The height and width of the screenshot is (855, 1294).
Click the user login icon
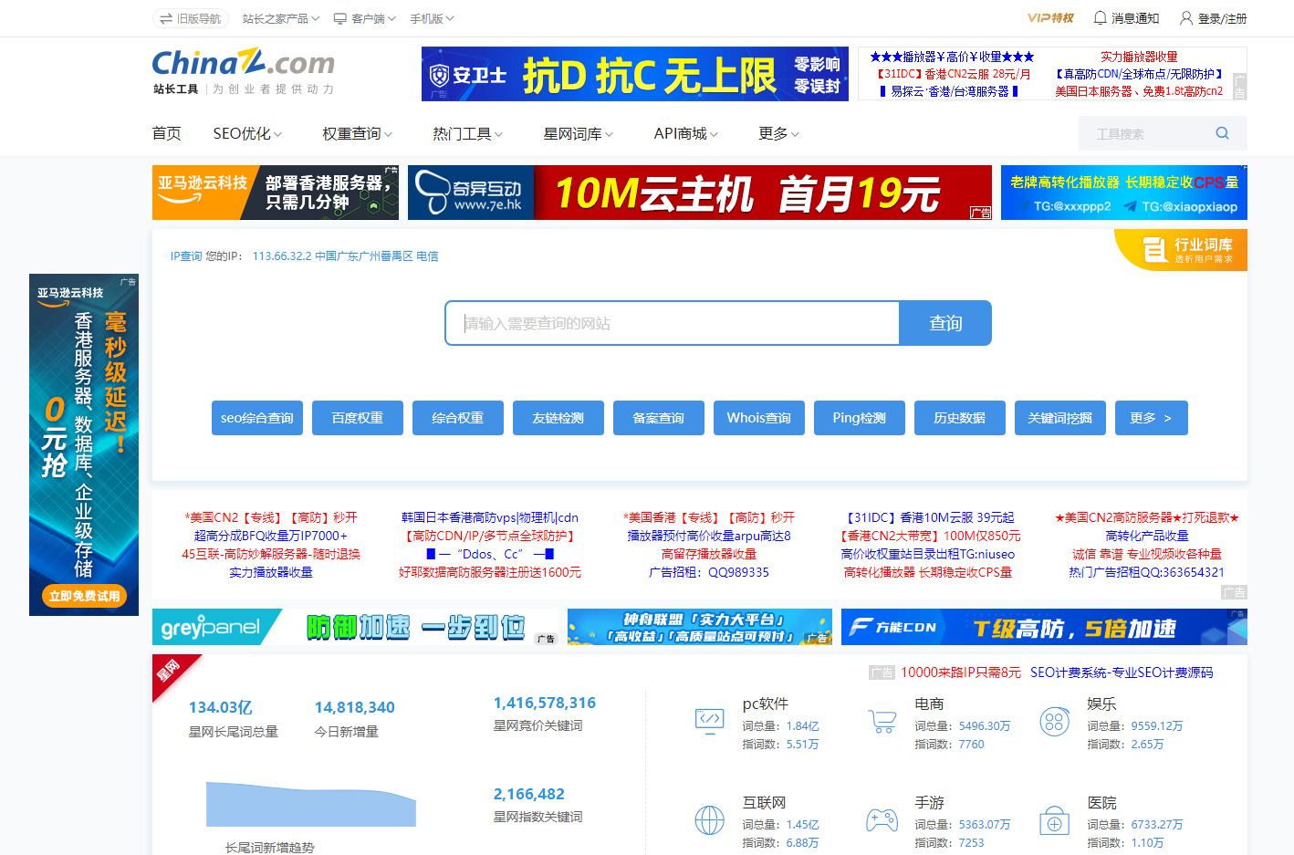(x=1186, y=18)
